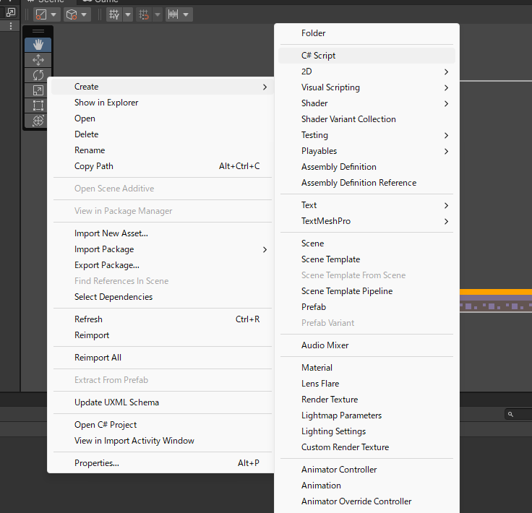Select Animator Override Controller
The image size is (532, 513).
click(x=366, y=502)
